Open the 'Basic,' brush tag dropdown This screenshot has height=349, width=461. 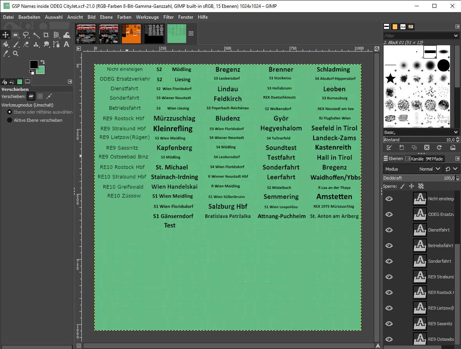point(456,132)
